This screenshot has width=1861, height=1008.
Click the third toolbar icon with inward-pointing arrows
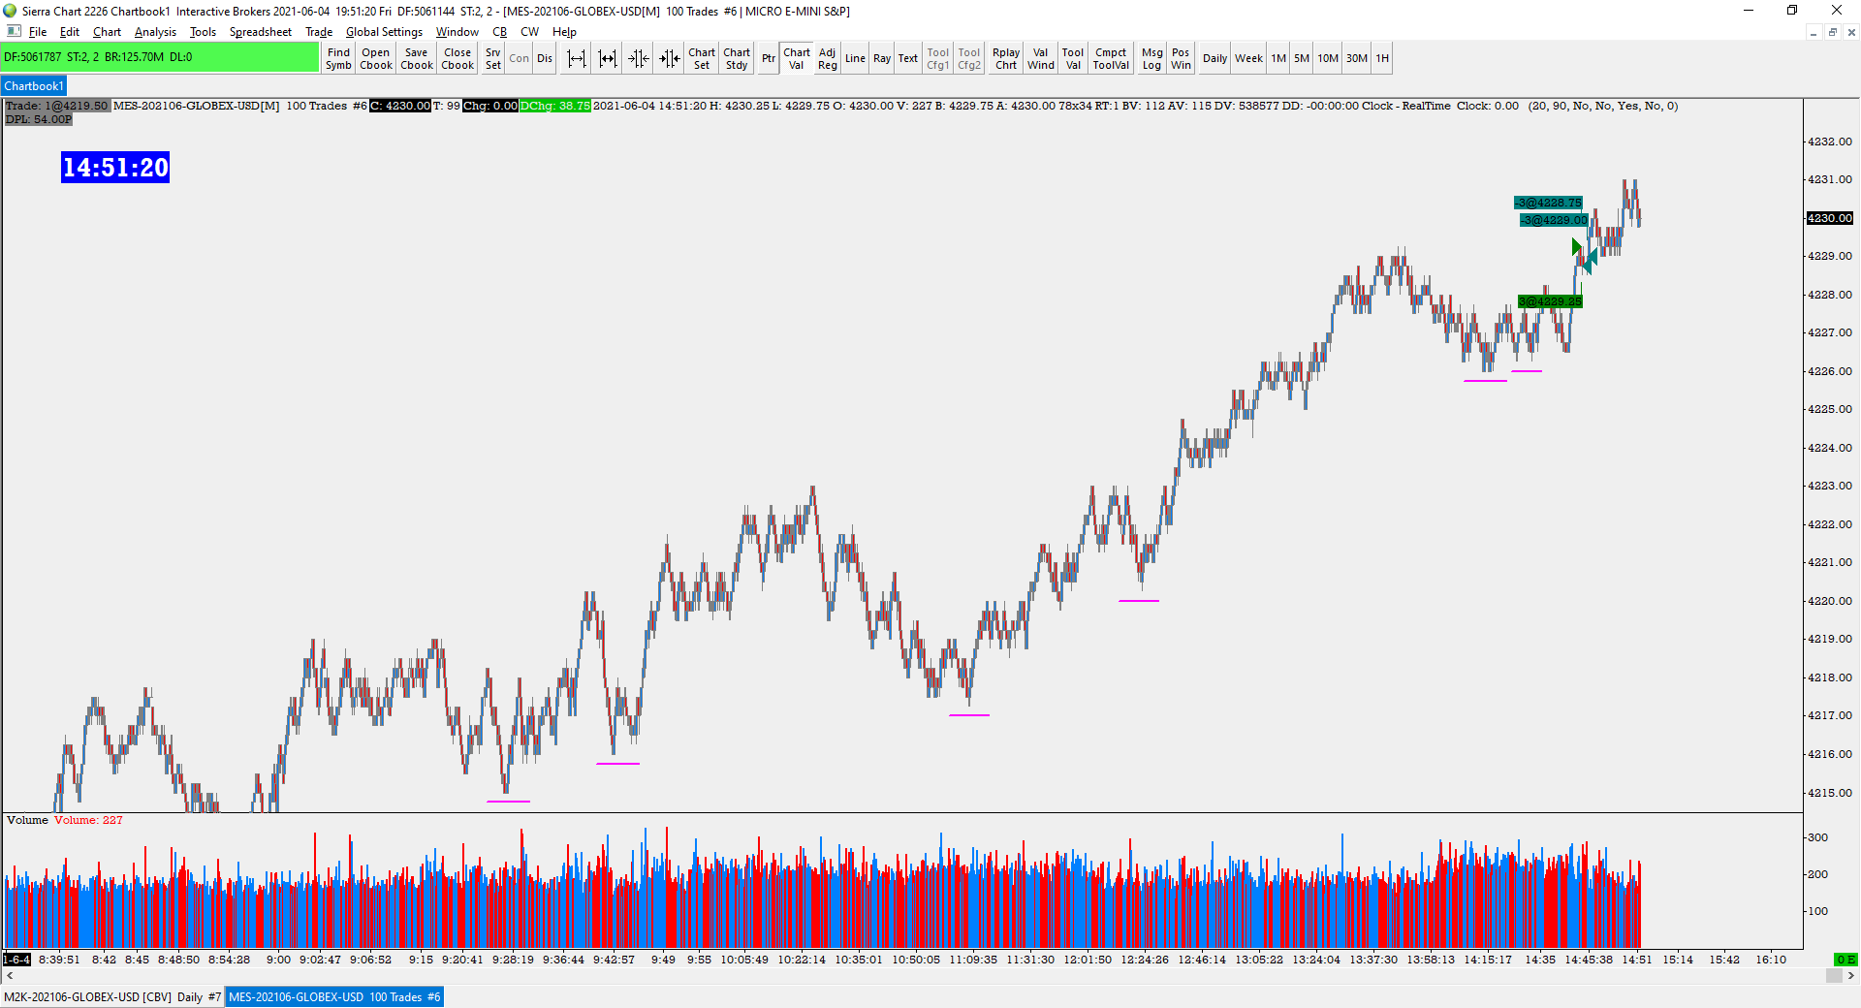[x=639, y=58]
